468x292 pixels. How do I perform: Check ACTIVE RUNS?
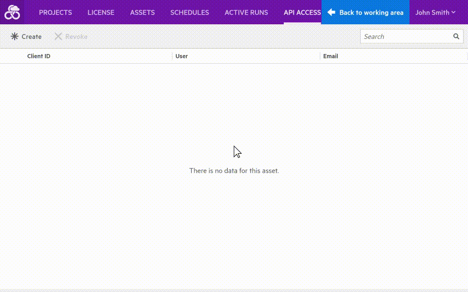click(246, 12)
